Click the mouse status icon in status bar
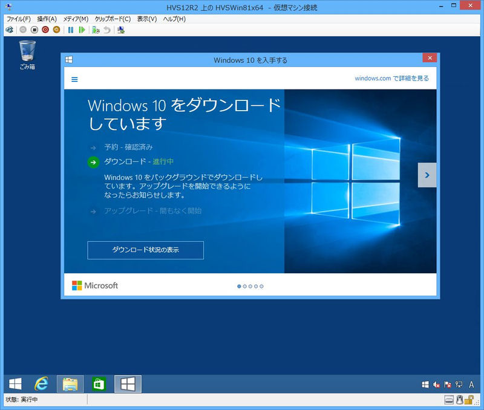Viewport: 484px width, 410px height. point(459,400)
